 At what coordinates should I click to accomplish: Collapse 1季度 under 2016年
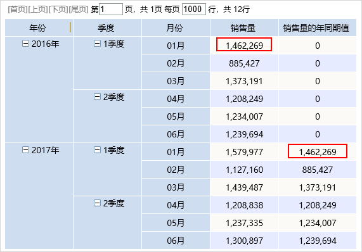[x=97, y=43]
